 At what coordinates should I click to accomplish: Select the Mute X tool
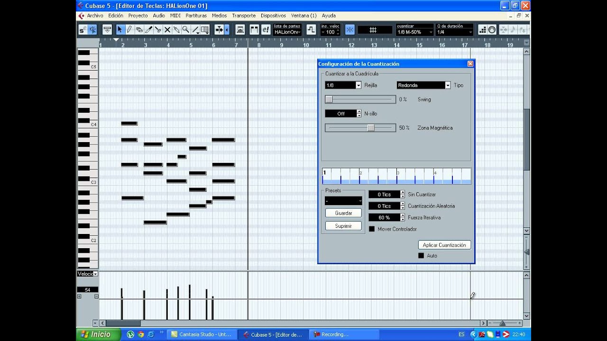(167, 29)
